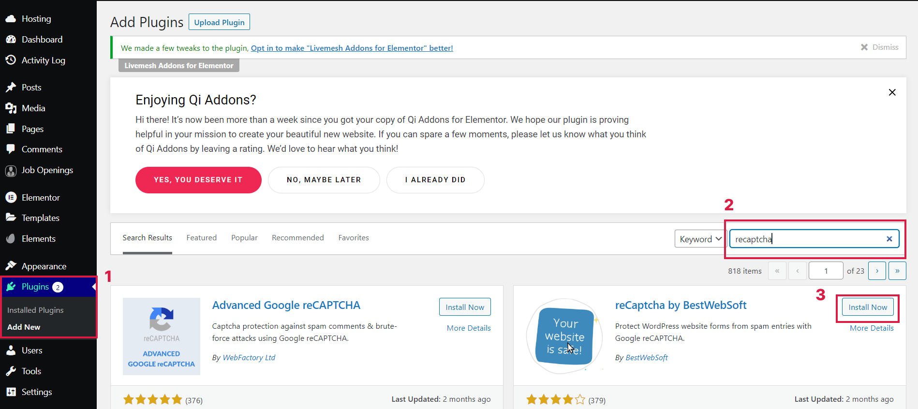
Task: Open the Job Openings menu label
Action: coord(47,170)
